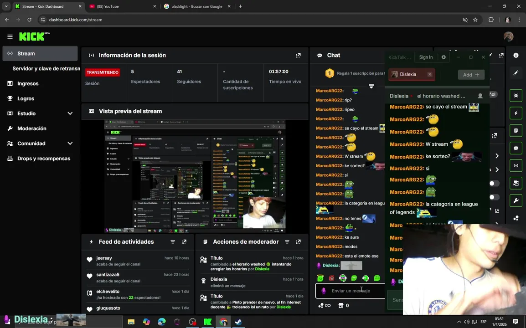
Task: Pop out the Información de la sesión panel
Action: (x=298, y=55)
